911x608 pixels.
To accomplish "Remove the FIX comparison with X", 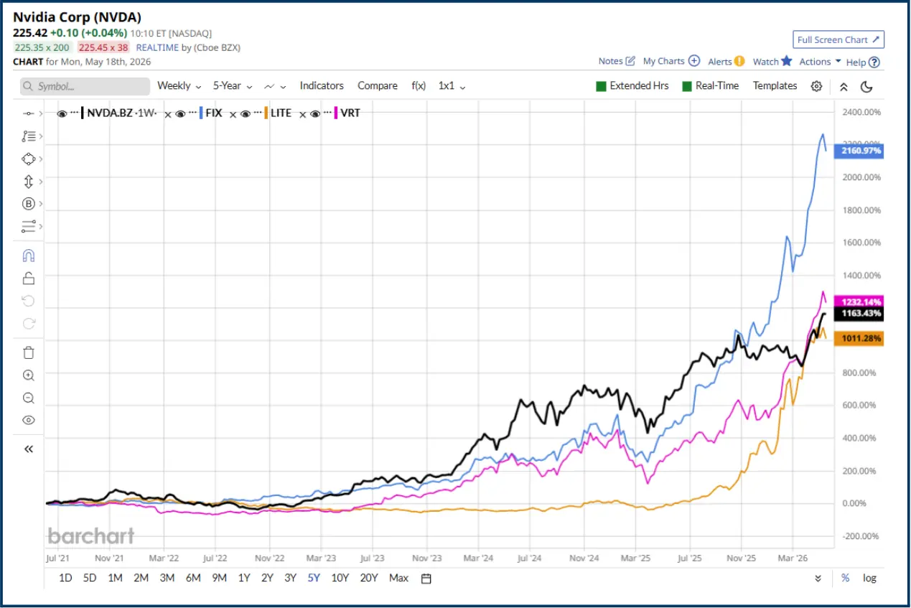I will point(168,114).
